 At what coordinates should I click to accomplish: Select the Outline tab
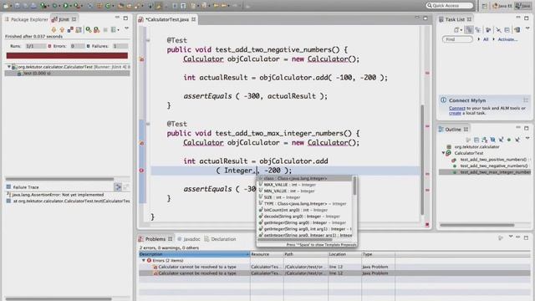453,130
